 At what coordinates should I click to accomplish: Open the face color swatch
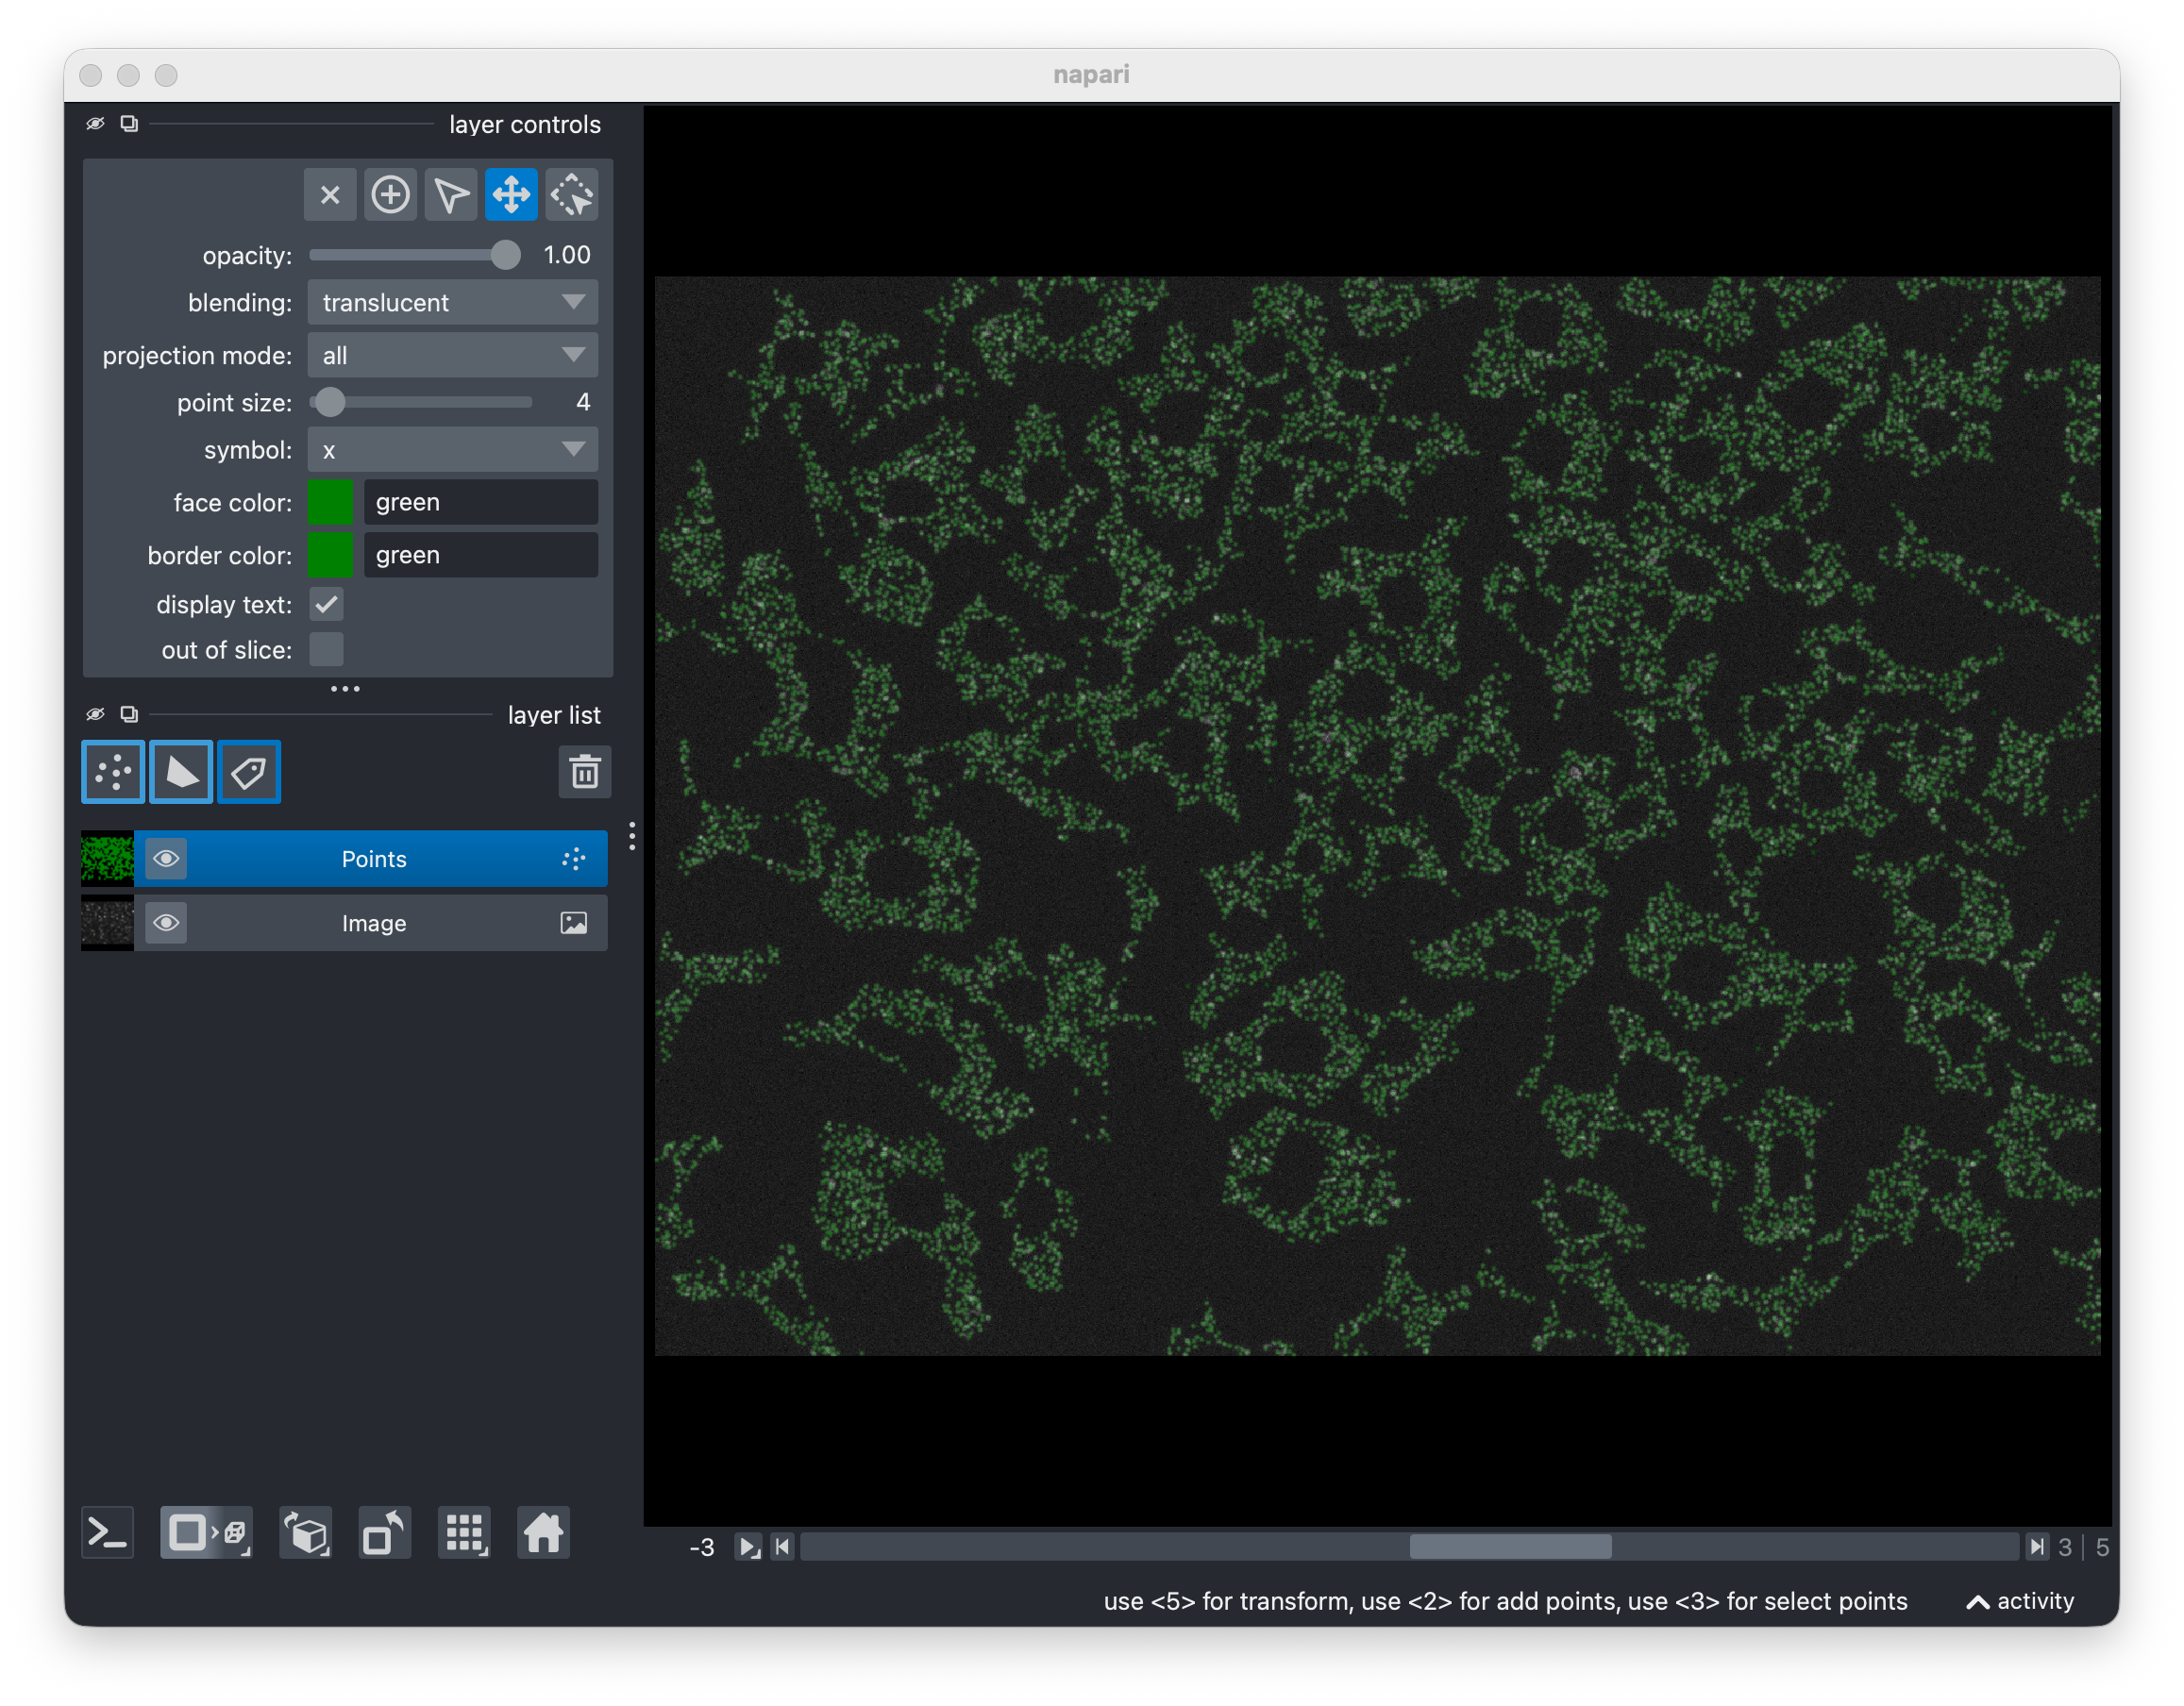tap(330, 502)
